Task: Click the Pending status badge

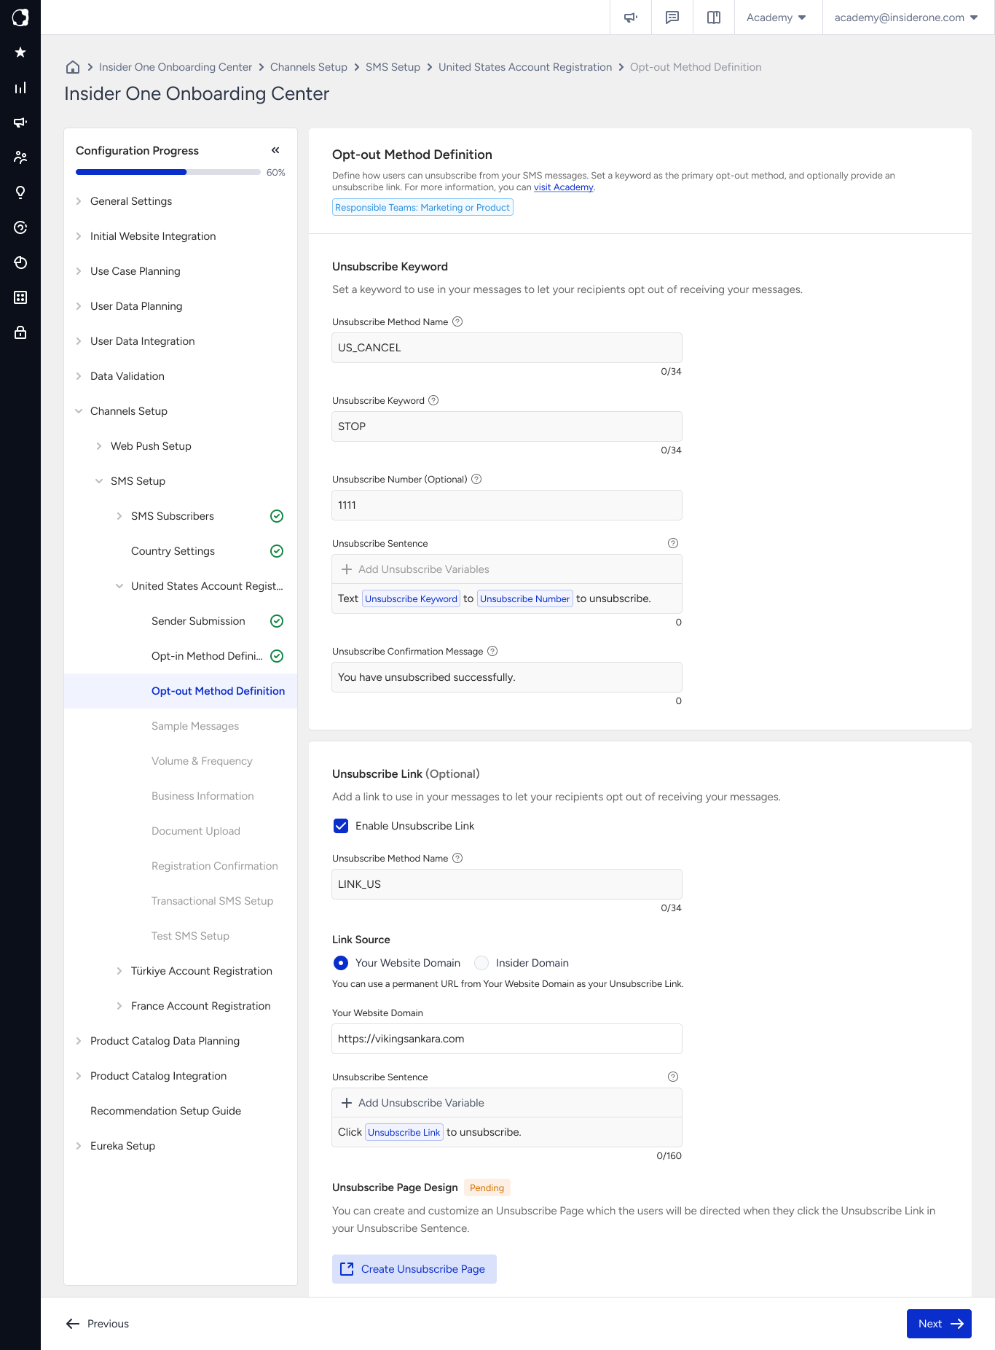Action: click(487, 1187)
